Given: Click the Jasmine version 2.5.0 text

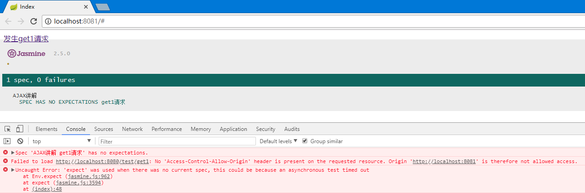Looking at the screenshot, I should (x=62, y=53).
